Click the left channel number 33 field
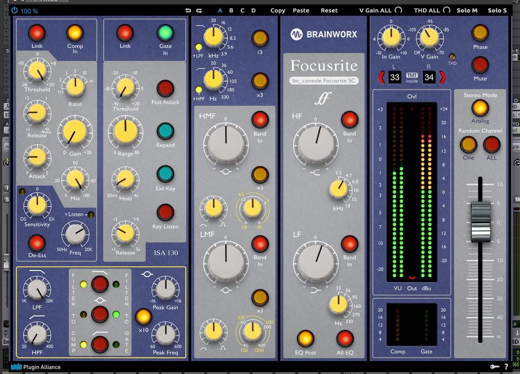520x374 pixels. (395, 77)
